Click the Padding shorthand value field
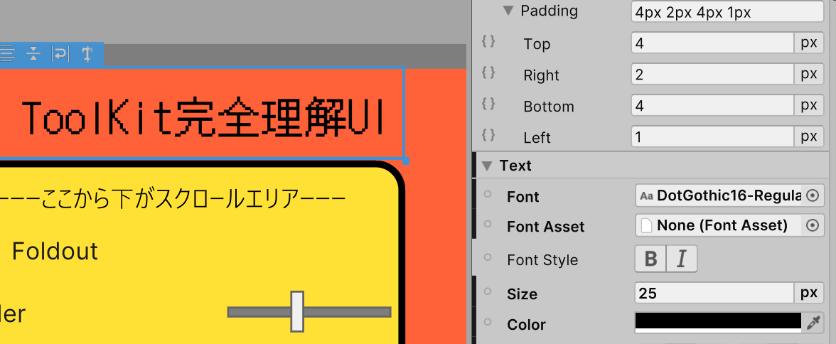Image resolution: width=836 pixels, height=344 pixels. pos(727,12)
